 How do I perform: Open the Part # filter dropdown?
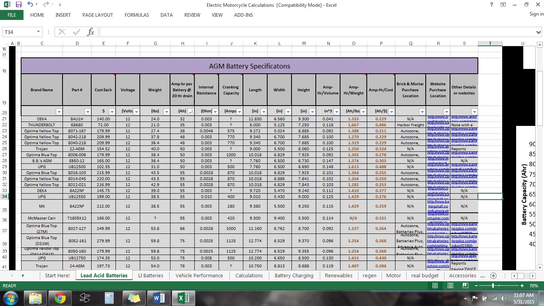(88, 112)
